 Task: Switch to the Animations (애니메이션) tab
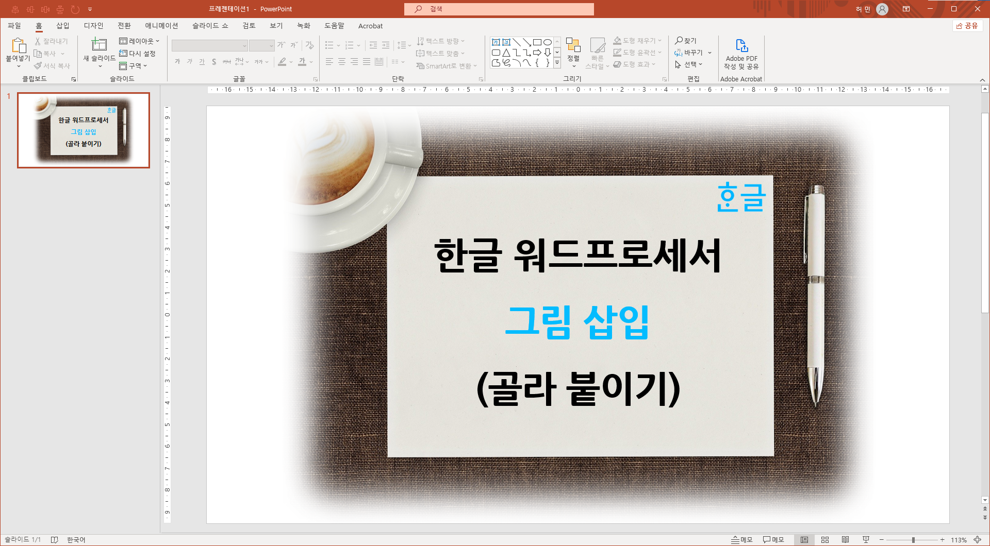[x=161, y=26]
